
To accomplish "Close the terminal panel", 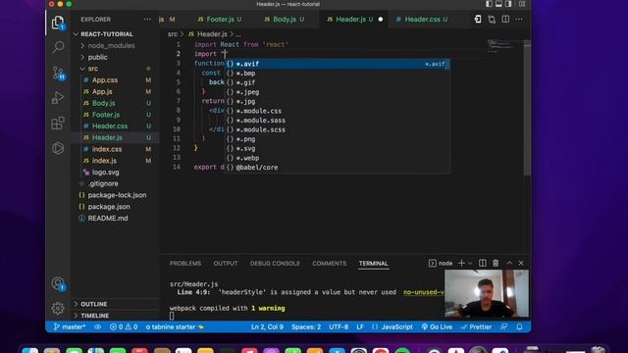I will pyautogui.click(x=521, y=263).
